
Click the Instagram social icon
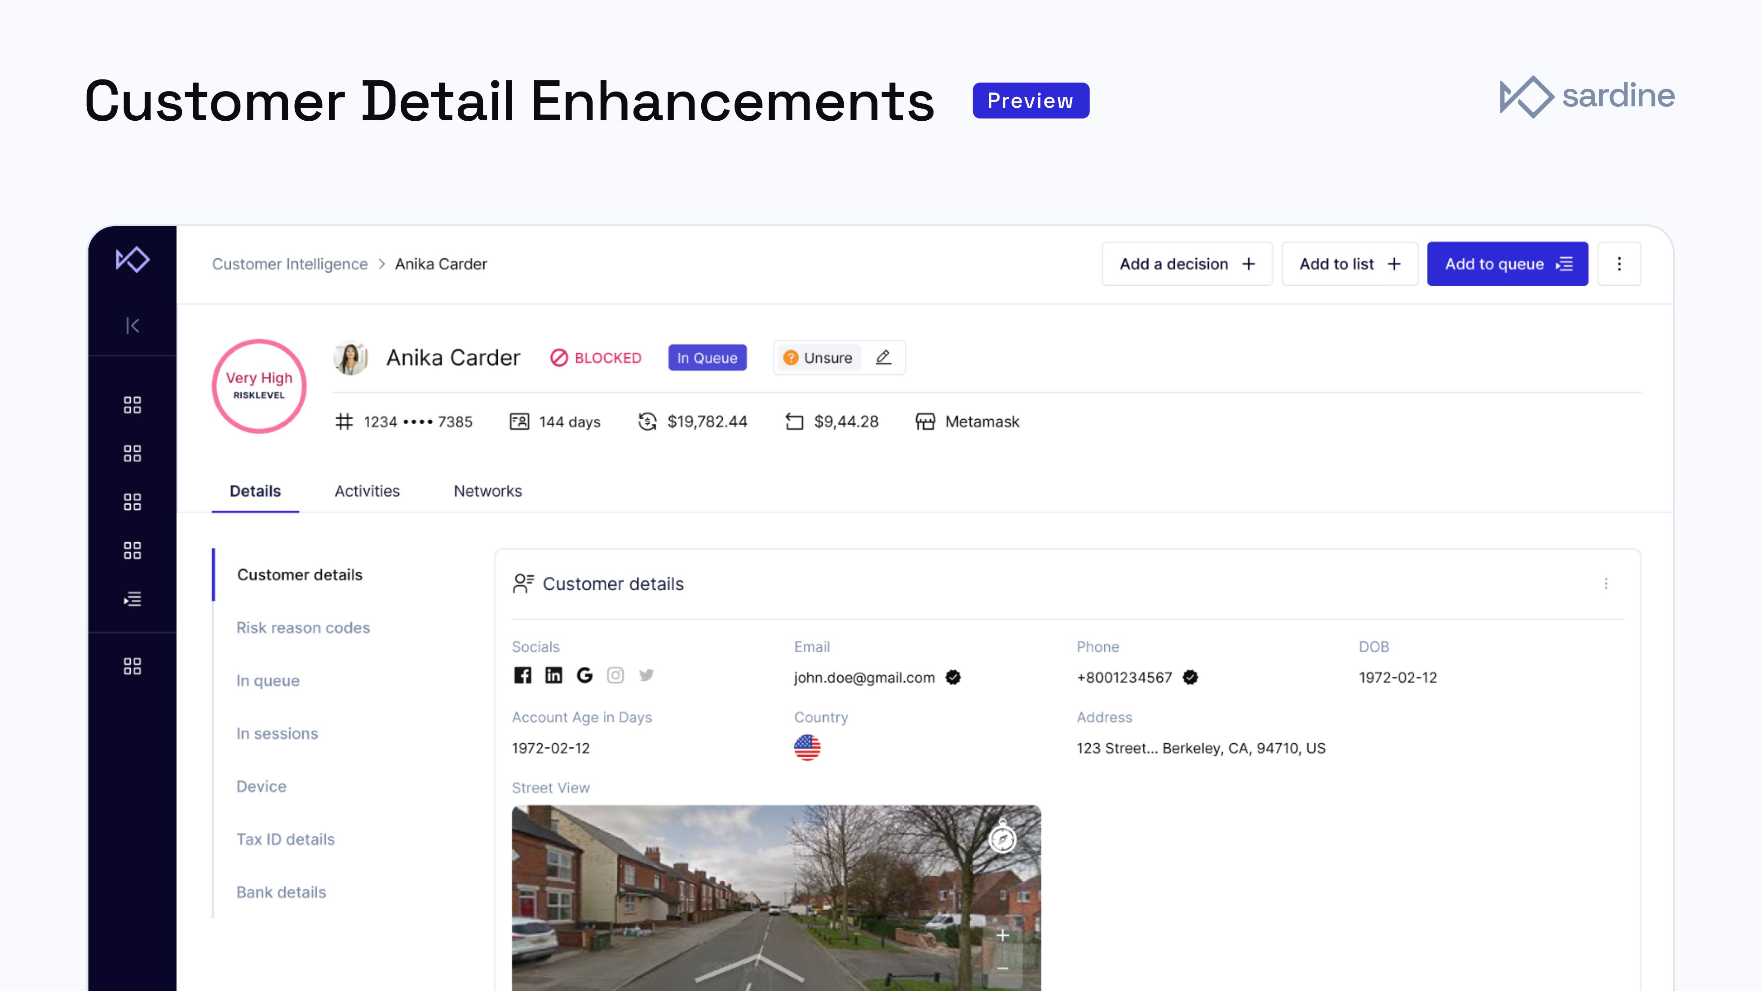point(615,675)
